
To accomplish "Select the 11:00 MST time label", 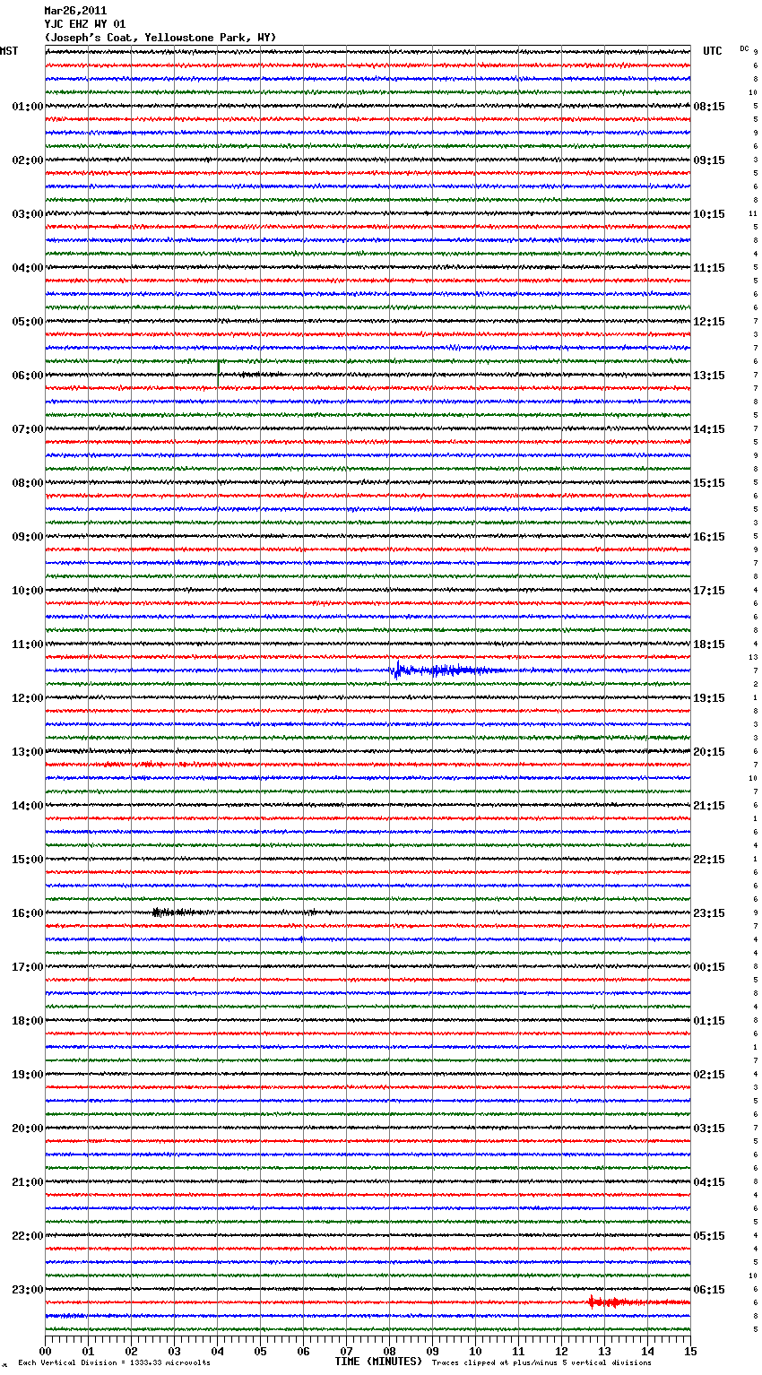I will 28,644.
